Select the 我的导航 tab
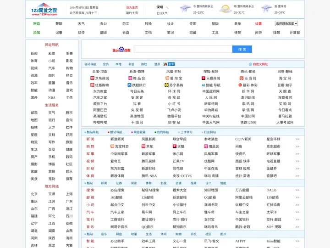Image resolution: width=330 pixels, height=248 pixels. click(x=163, y=132)
